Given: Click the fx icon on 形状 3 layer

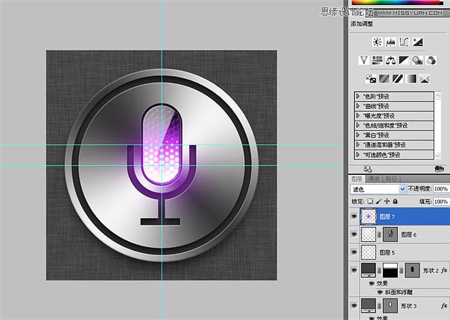Looking at the screenshot, I should pos(444,306).
